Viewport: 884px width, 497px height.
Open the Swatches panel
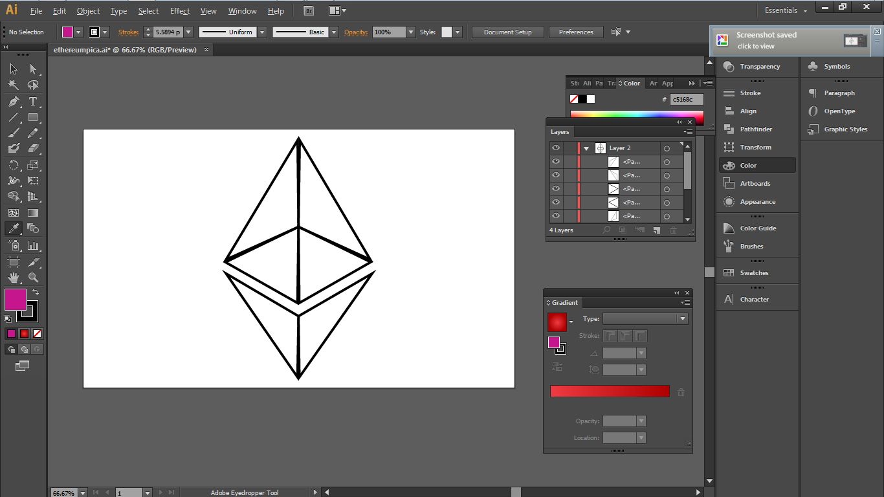pos(757,273)
